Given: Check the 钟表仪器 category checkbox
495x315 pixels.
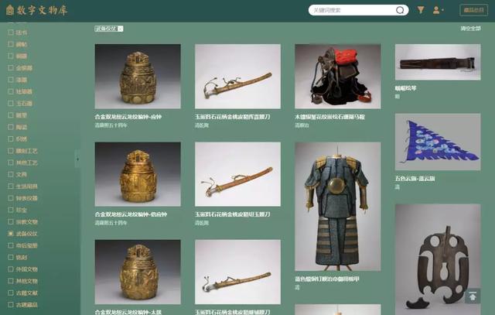Looking at the screenshot, I should [x=11, y=198].
